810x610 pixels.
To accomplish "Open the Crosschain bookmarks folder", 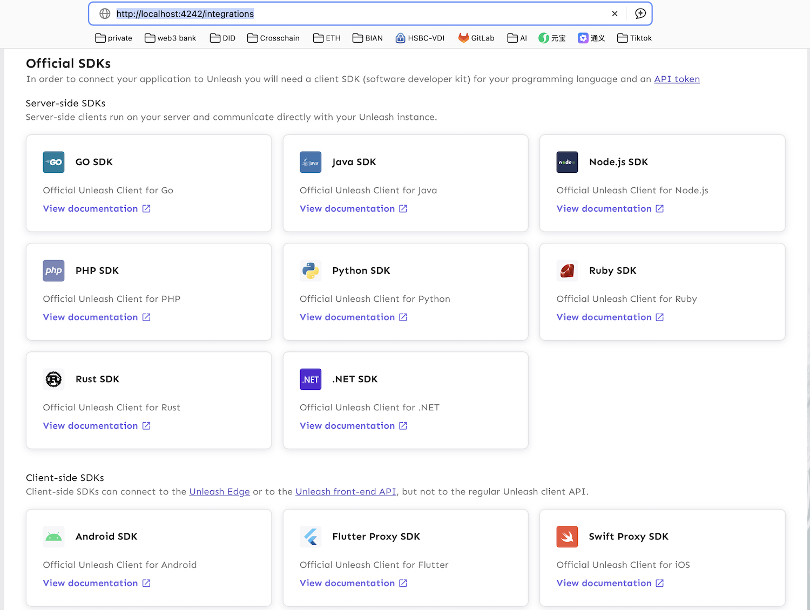I will [x=273, y=38].
